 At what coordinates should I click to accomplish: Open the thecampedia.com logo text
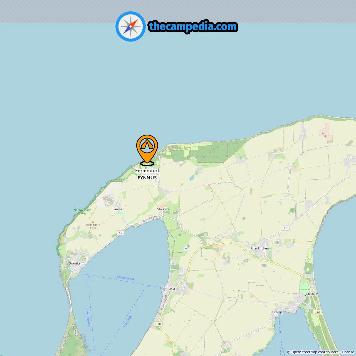pyautogui.click(x=193, y=26)
